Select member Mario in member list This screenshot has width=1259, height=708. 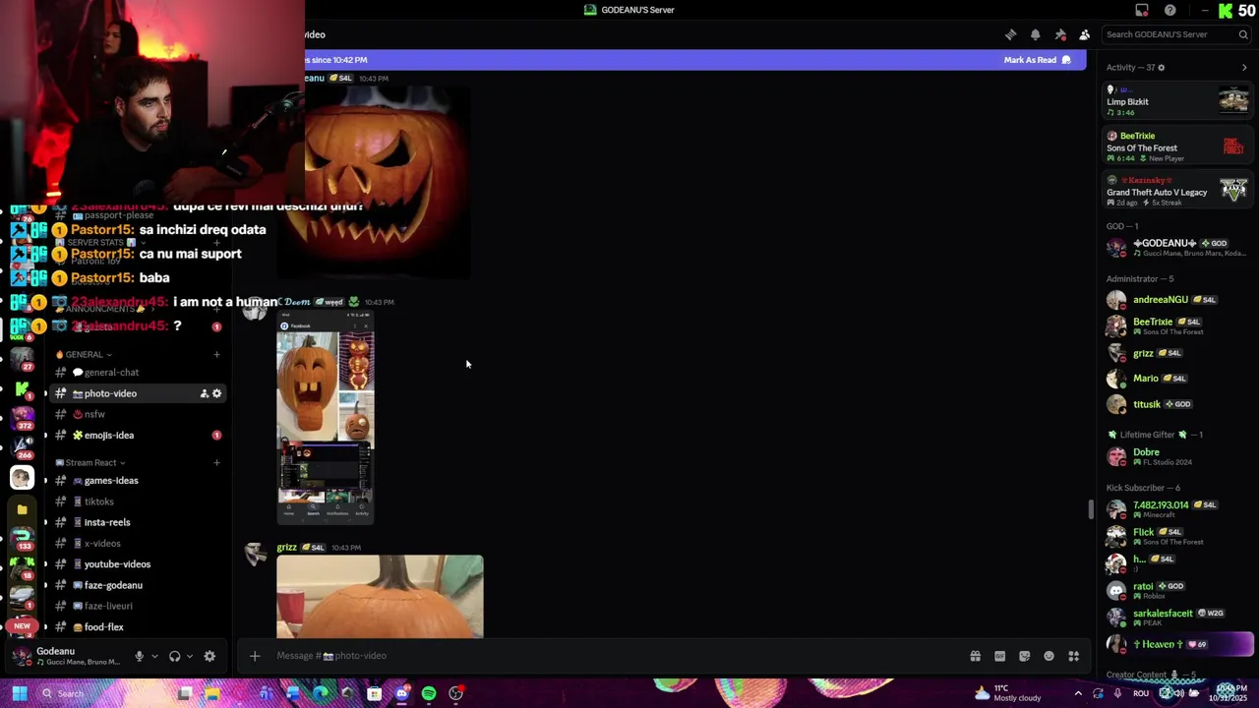(x=1175, y=379)
